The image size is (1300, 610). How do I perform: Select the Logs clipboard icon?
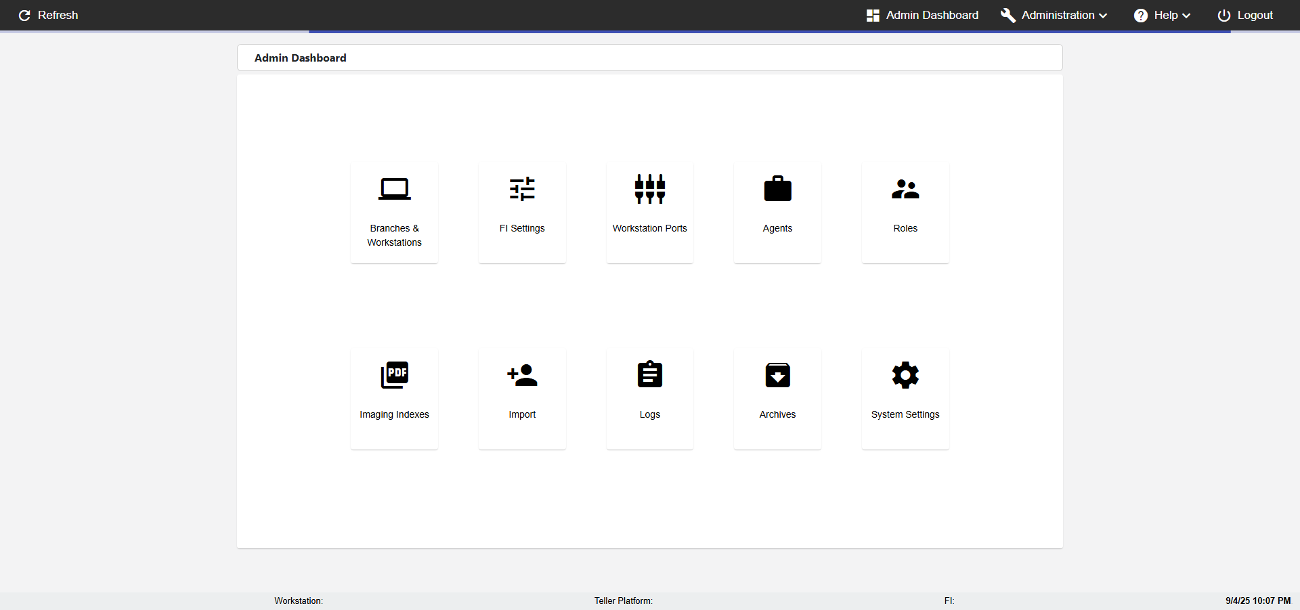[x=650, y=374]
